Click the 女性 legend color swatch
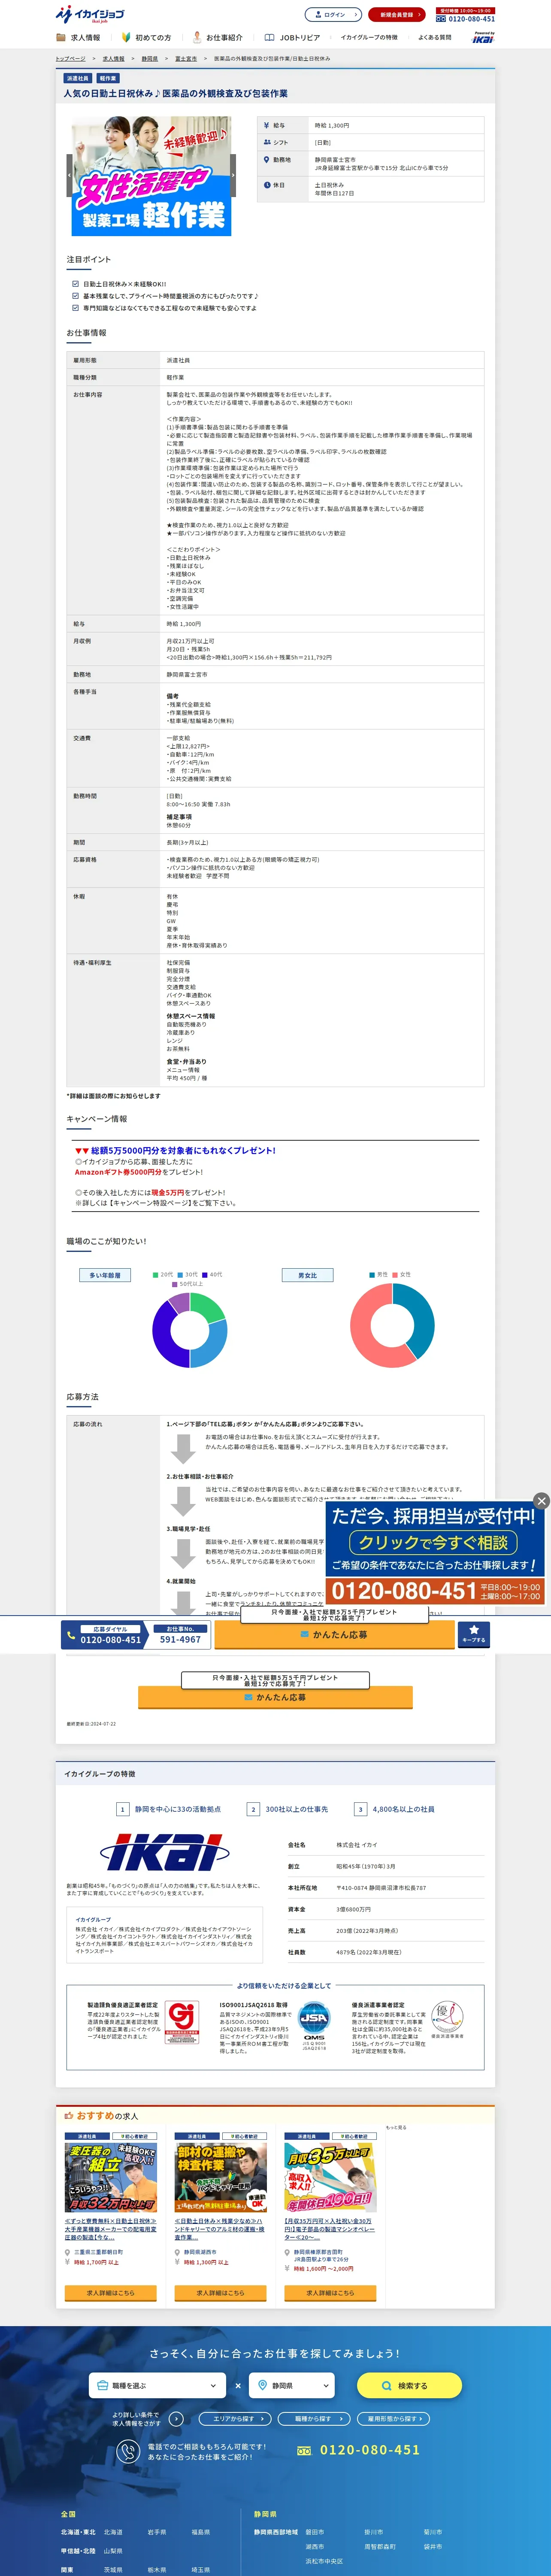This screenshot has height=2576, width=551. [395, 1275]
